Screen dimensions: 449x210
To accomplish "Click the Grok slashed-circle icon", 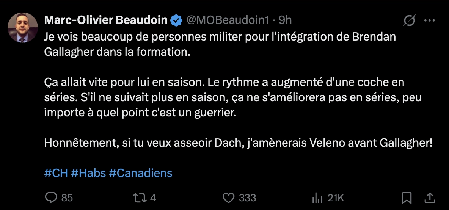I will pyautogui.click(x=409, y=20).
